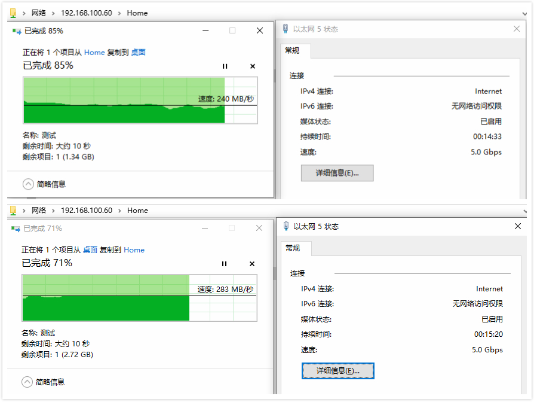
Task: Click 速度: 283 MB/秒 label
Action: click(225, 290)
